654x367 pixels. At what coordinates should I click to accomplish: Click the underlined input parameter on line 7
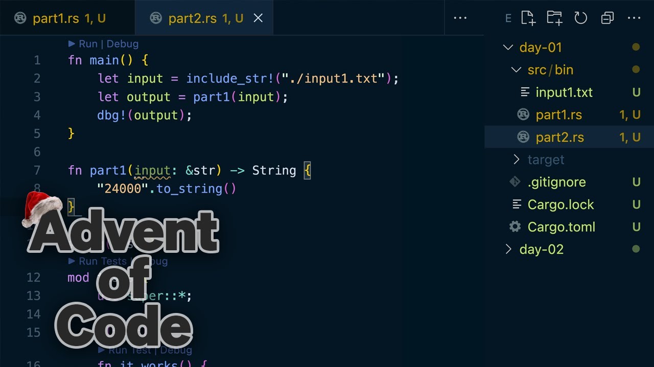coord(152,170)
